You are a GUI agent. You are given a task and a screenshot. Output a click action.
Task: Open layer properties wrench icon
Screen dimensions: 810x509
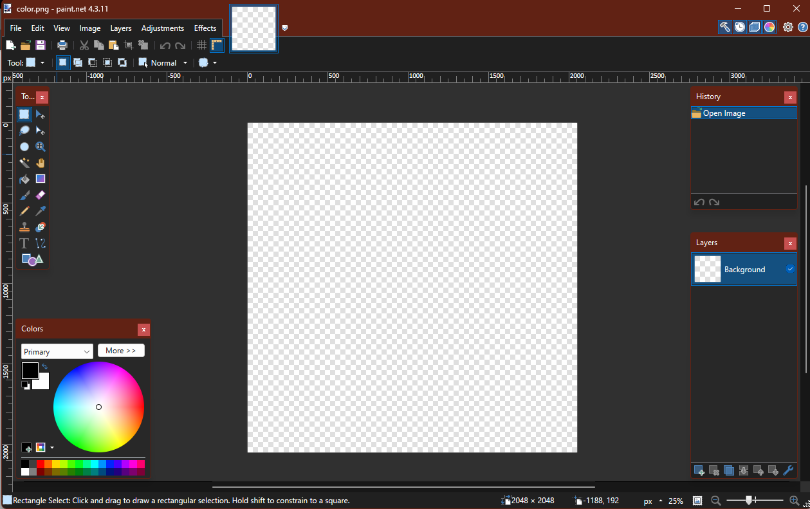tap(788, 470)
